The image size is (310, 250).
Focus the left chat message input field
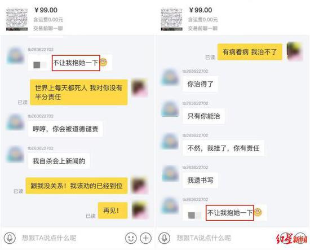(x=71, y=238)
